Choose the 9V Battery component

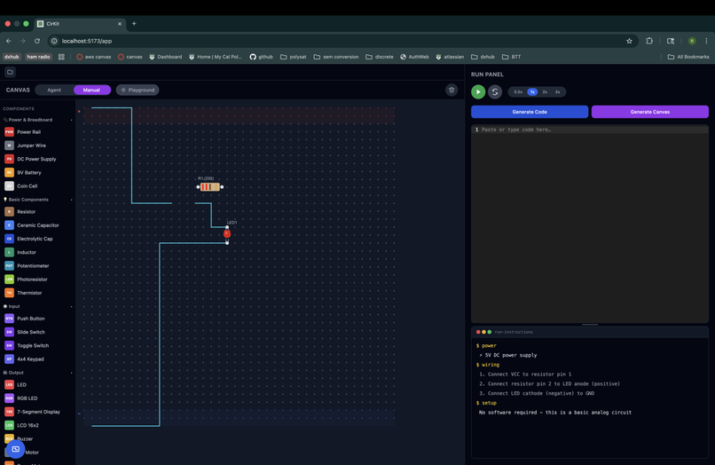[28, 172]
